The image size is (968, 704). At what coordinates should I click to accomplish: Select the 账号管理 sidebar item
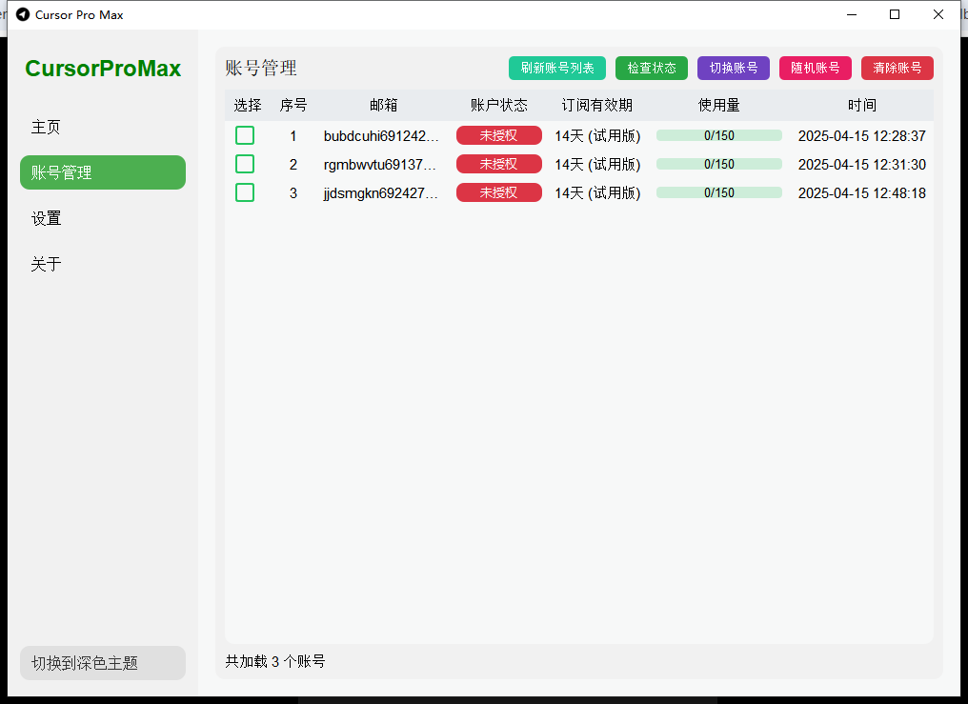point(103,172)
